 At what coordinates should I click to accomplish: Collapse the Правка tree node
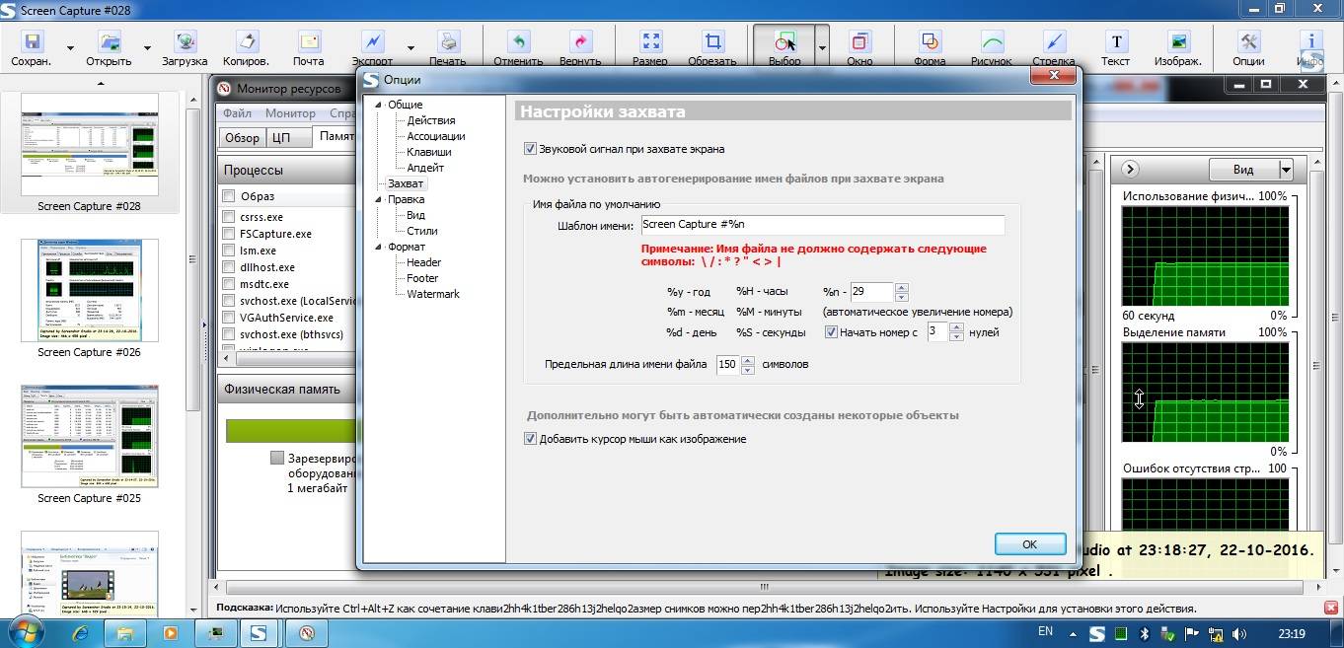376,199
